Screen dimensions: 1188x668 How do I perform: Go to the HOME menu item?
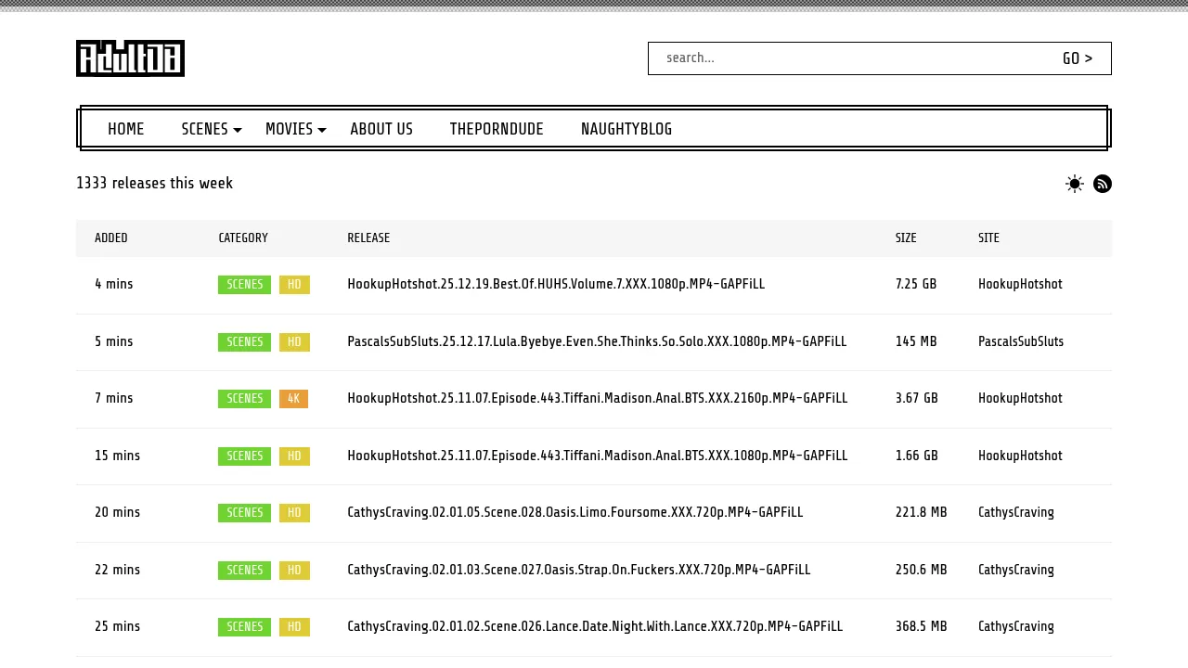(125, 129)
